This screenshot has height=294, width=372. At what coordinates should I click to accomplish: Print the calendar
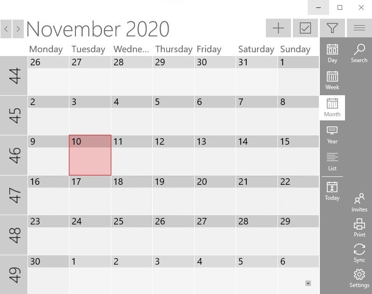(359, 228)
